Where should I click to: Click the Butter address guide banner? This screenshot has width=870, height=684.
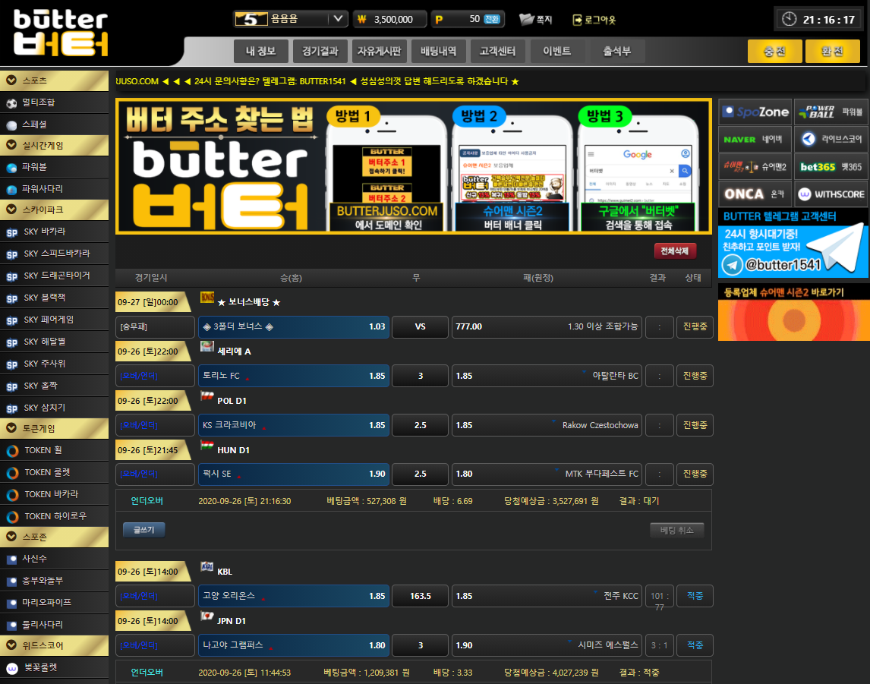coord(413,165)
